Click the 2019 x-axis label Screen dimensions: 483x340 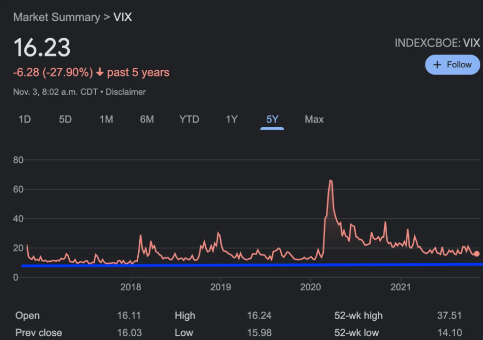pyautogui.click(x=221, y=287)
